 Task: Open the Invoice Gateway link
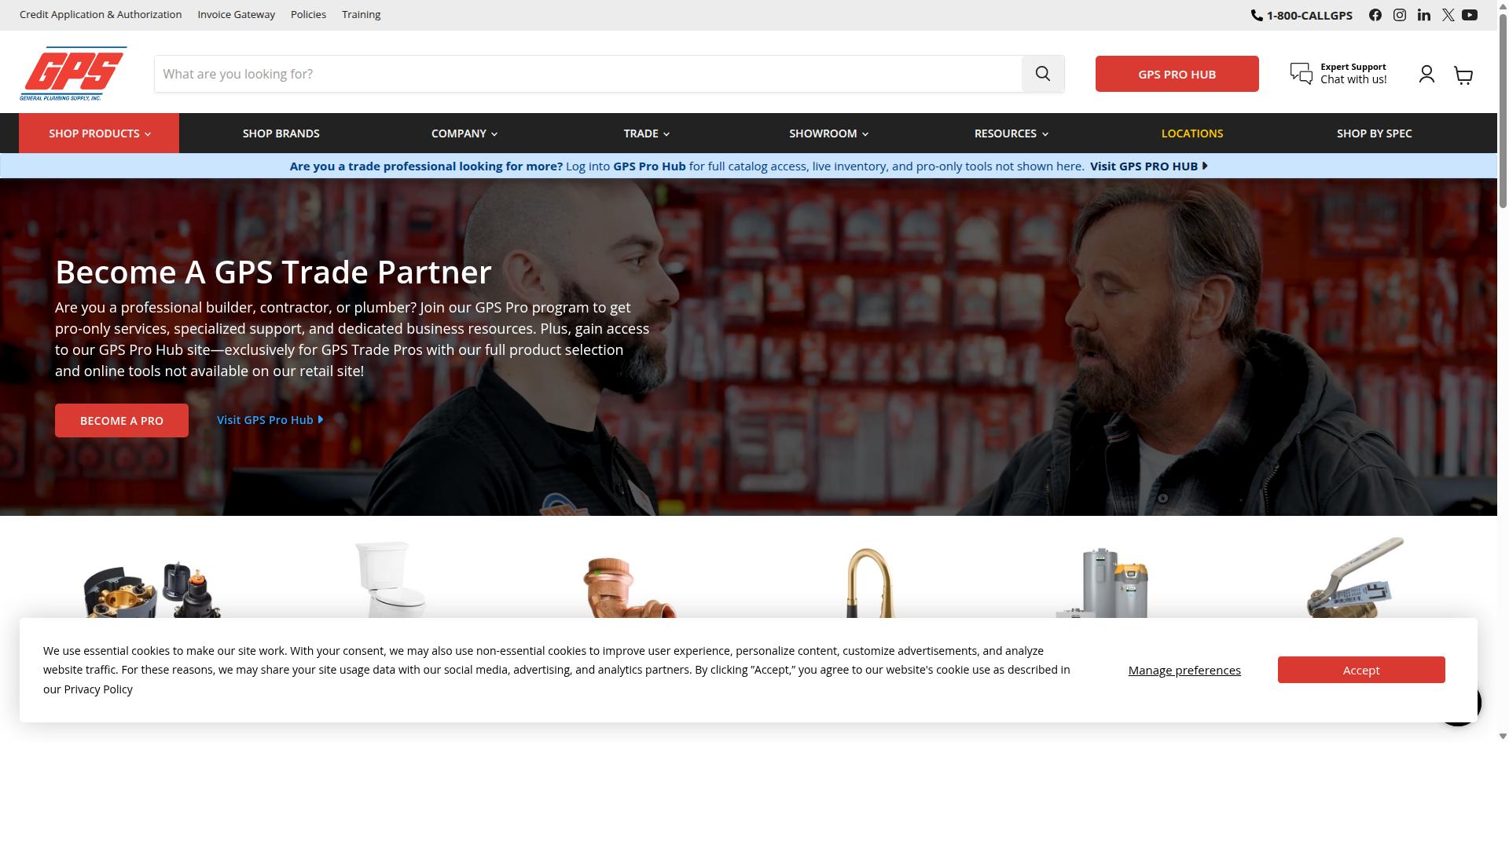coord(237,15)
